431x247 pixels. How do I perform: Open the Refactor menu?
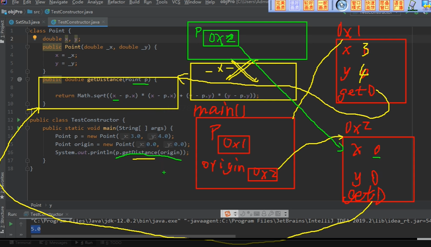click(x=116, y=2)
